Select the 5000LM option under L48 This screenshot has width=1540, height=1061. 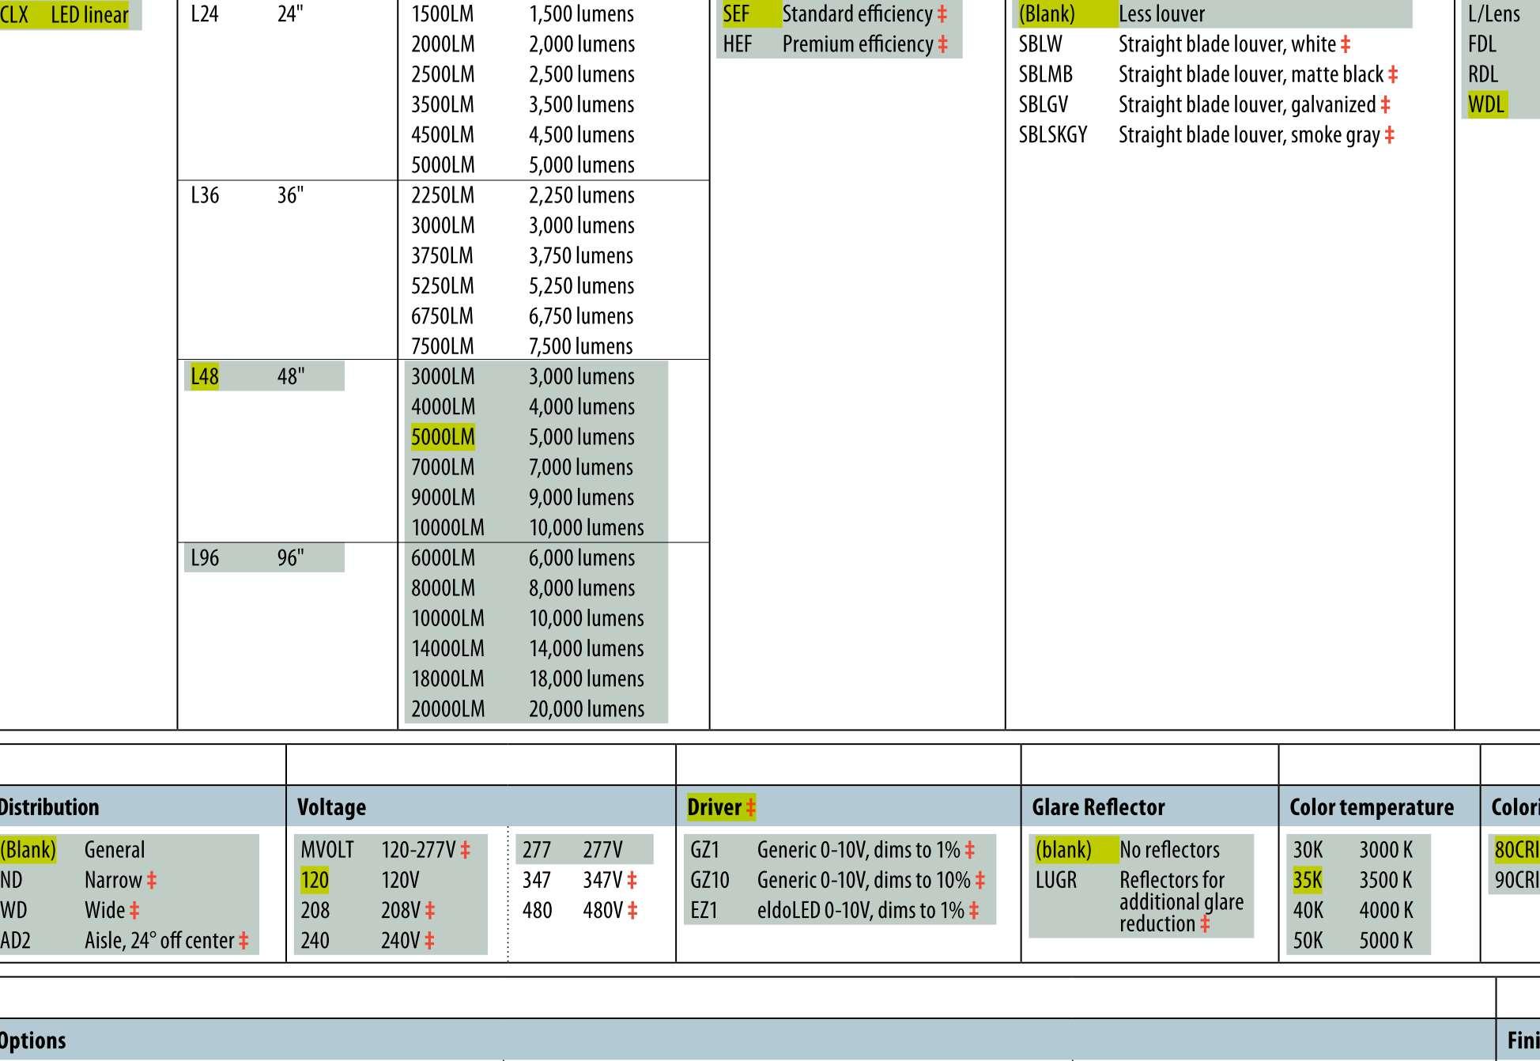pyautogui.click(x=443, y=437)
